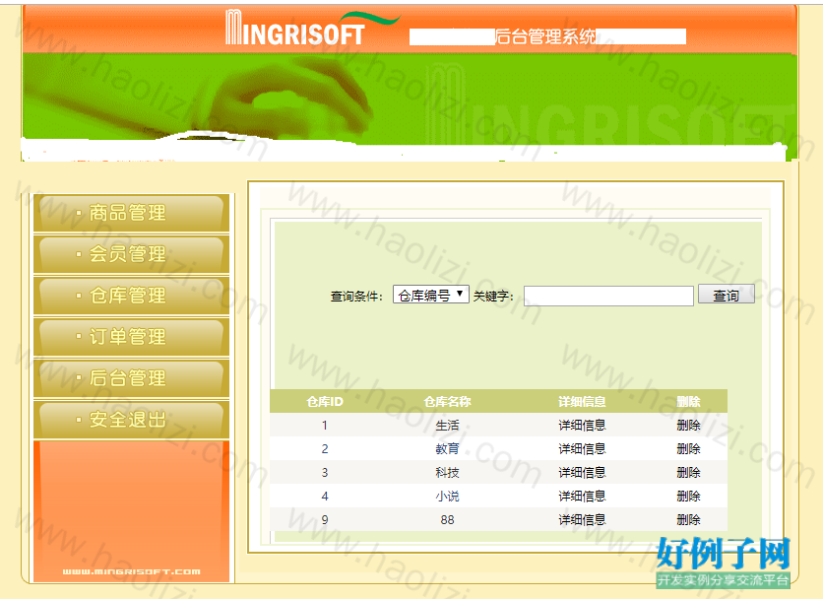Select warehouse name cell 教育
Image resolution: width=823 pixels, height=599 pixels.
point(447,448)
